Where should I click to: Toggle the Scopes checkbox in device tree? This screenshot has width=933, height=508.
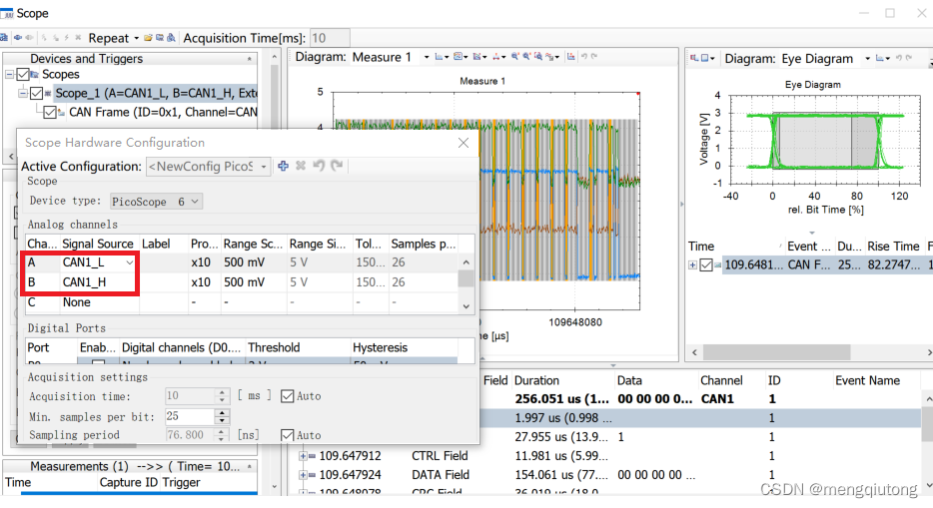[x=23, y=74]
